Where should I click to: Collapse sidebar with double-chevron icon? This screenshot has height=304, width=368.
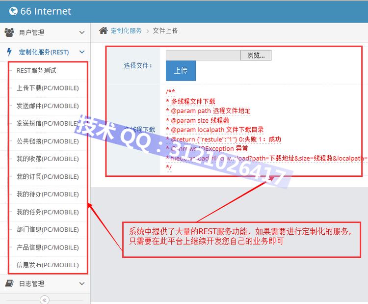tap(45, 300)
